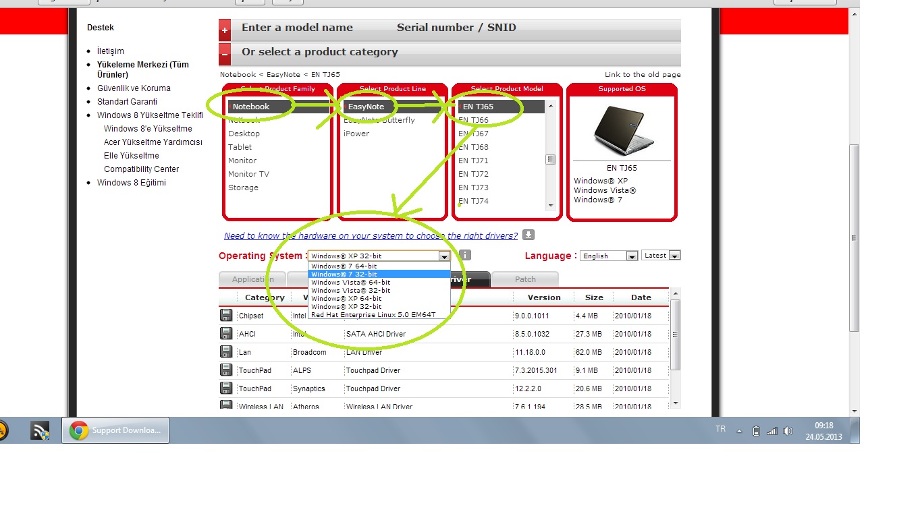Show hidden system tray icons
Screen dimensions: 922x518
[739, 431]
